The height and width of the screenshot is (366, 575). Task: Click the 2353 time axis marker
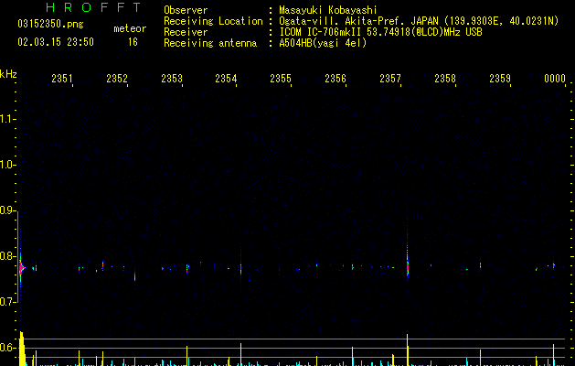pyautogui.click(x=172, y=79)
